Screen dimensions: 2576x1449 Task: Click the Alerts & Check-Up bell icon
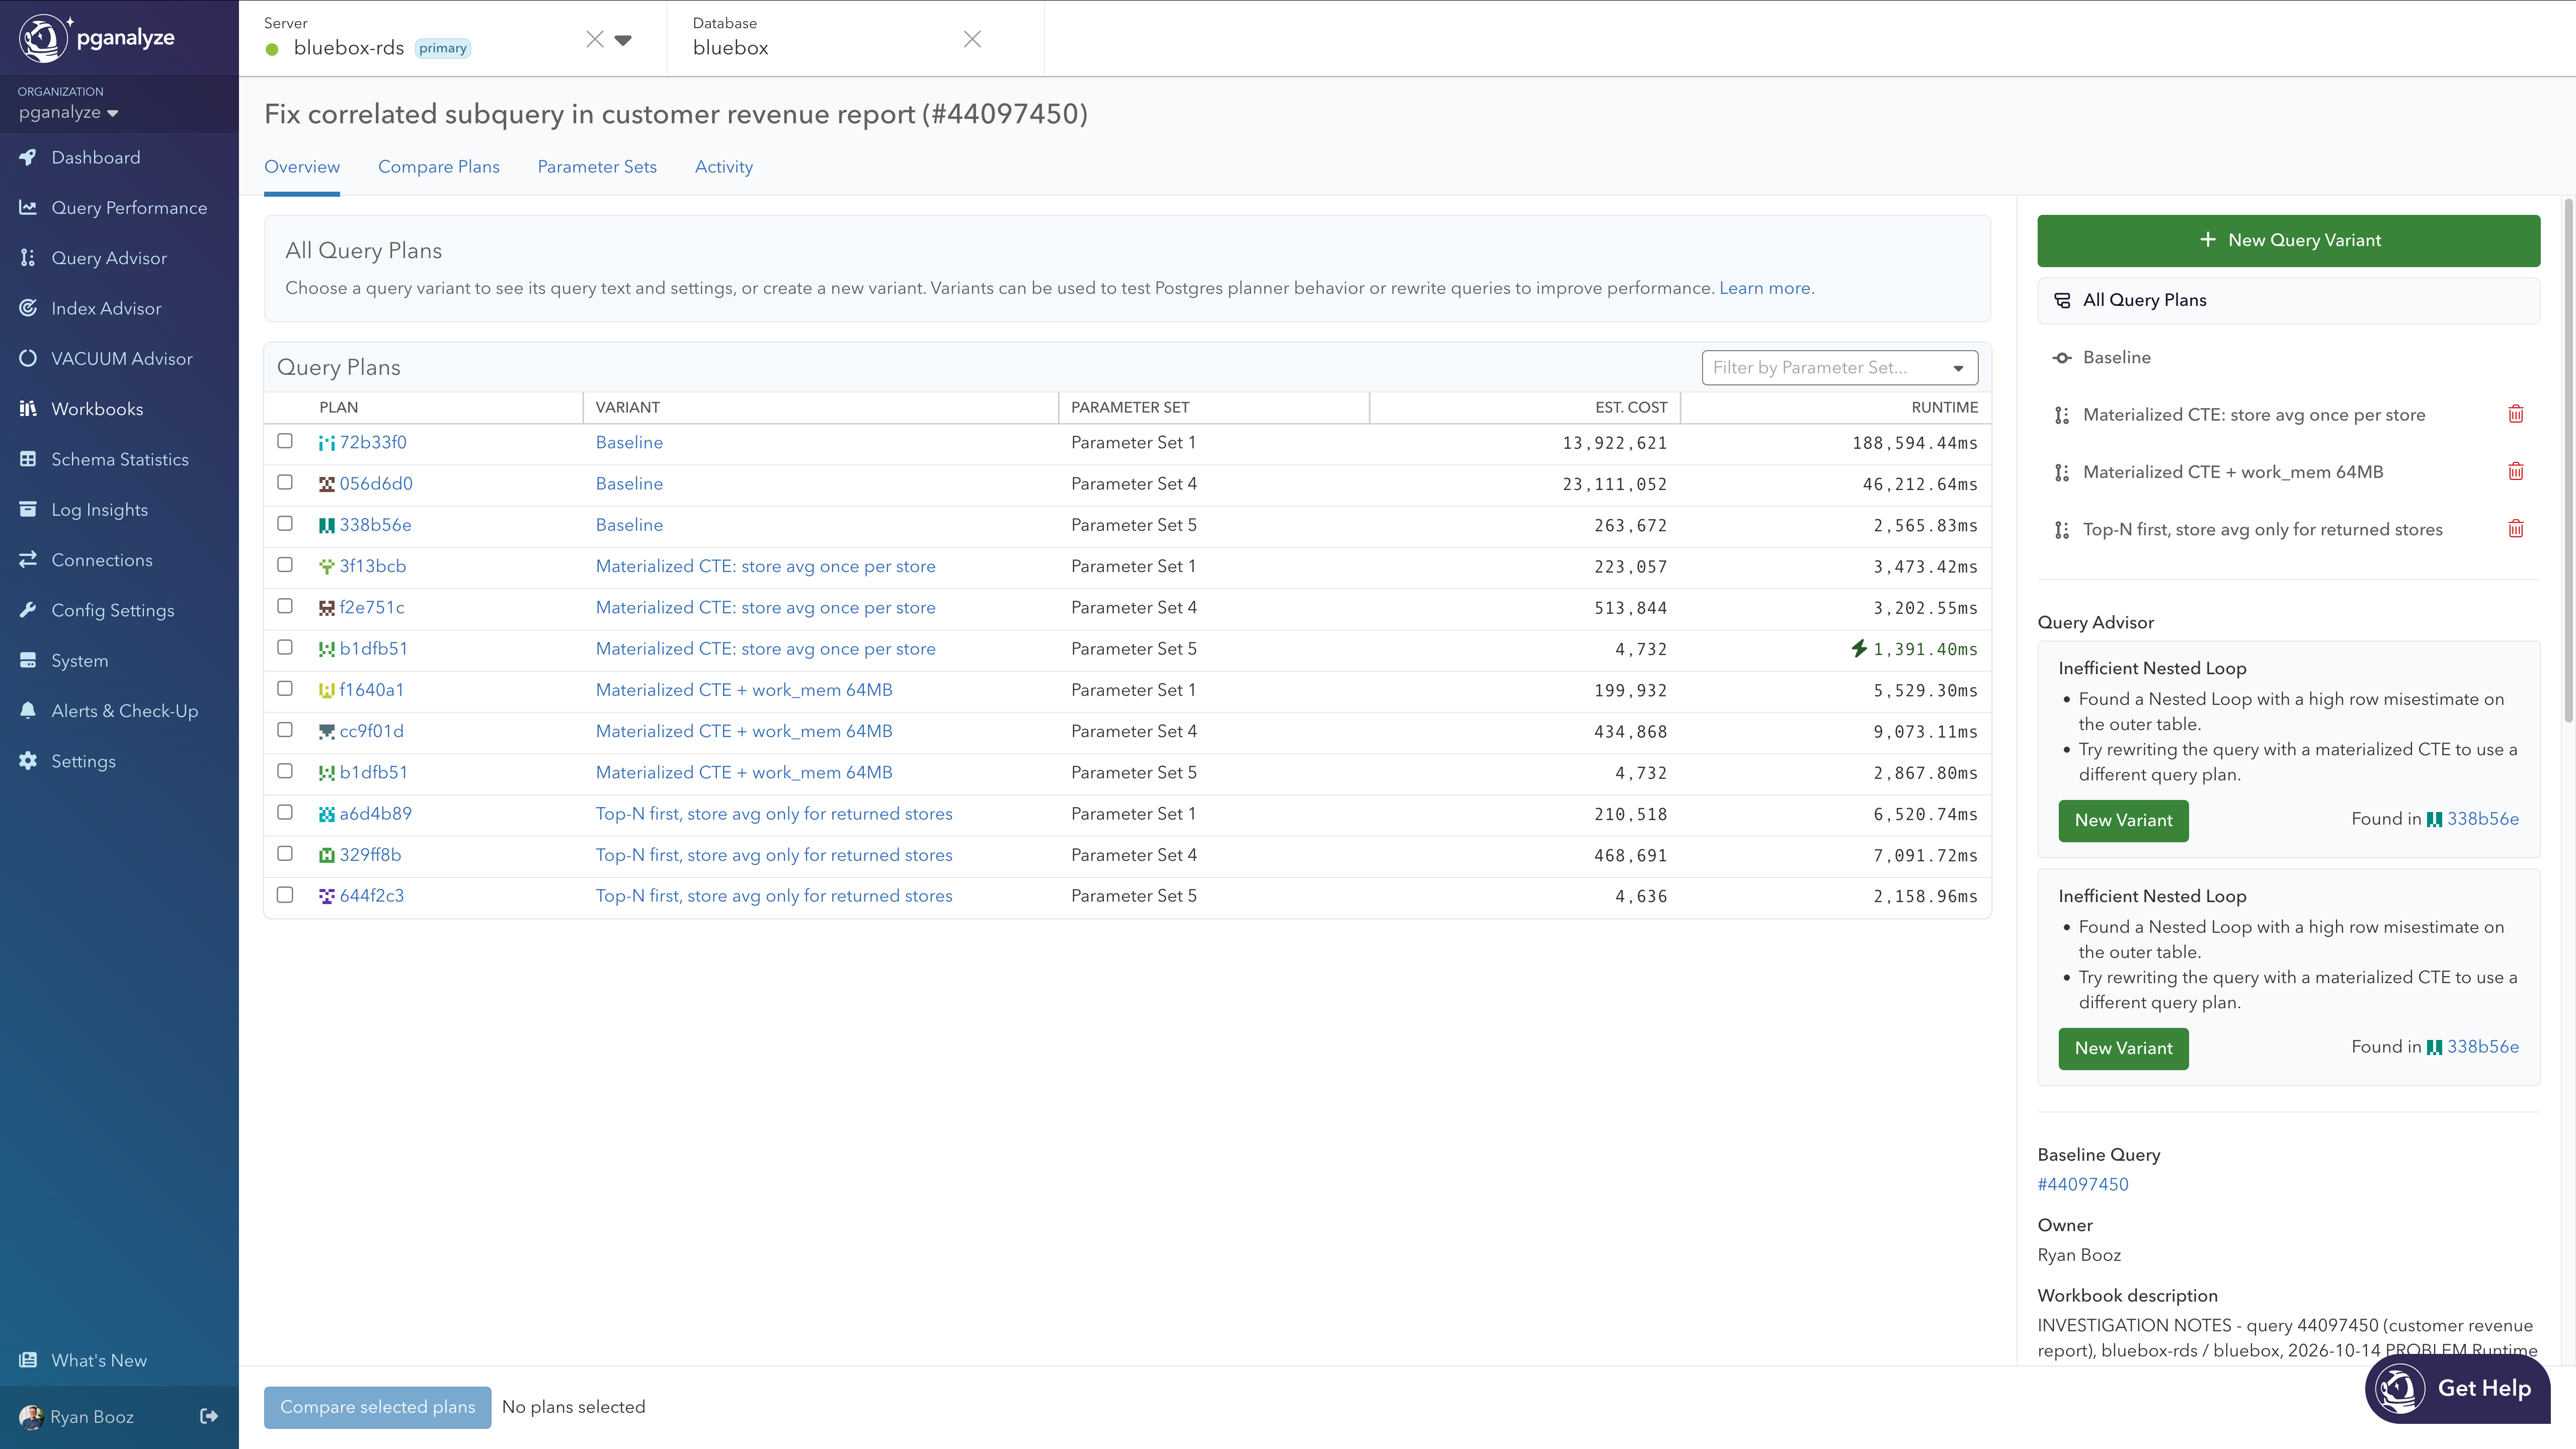click(x=28, y=710)
